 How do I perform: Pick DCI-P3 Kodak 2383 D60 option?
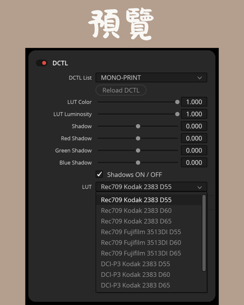coord(149,275)
